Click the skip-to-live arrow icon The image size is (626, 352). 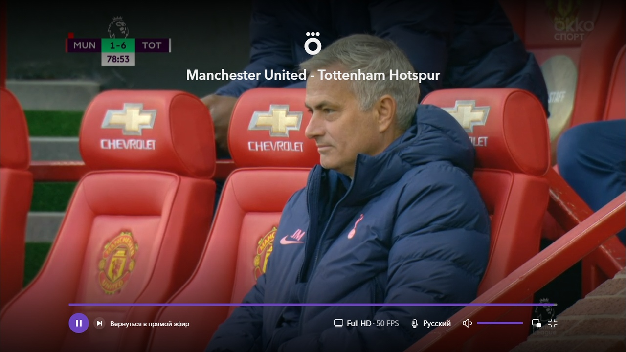[x=99, y=323]
